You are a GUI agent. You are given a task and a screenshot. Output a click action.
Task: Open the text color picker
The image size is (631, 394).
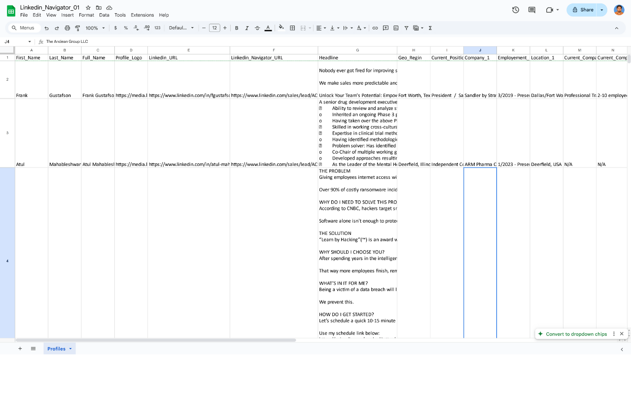268,28
